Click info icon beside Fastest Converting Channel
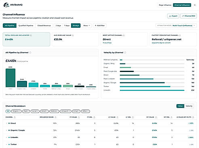199x148 pixels. coord(180,35)
